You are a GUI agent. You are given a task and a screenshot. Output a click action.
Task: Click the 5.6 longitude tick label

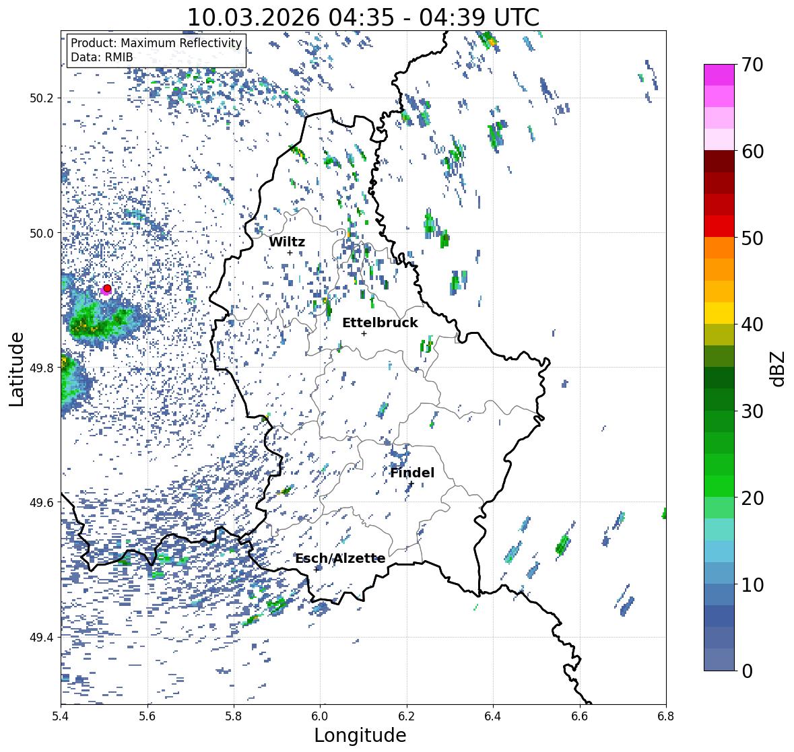coord(147,716)
